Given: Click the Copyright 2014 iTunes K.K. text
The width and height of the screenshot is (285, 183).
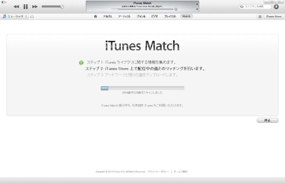Looking at the screenshot, I should 121,172.
